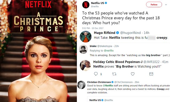The width and height of the screenshot is (170, 102).
Task: Open the @netflix mention in blake's reply
Action: pyautogui.click(x=109, y=50)
